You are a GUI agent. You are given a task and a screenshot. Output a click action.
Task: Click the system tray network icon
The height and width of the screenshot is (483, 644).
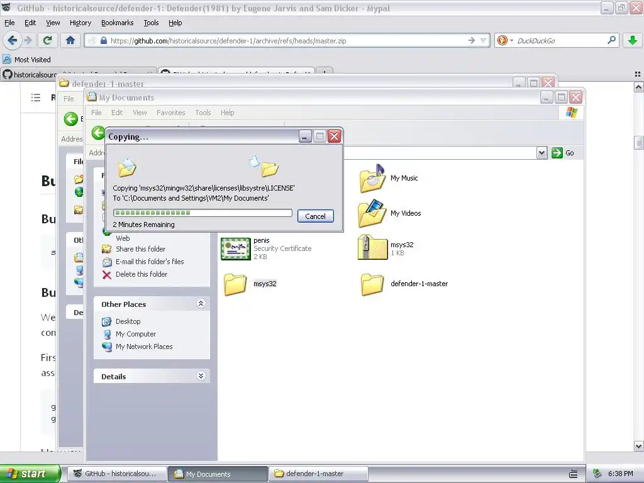click(597, 474)
